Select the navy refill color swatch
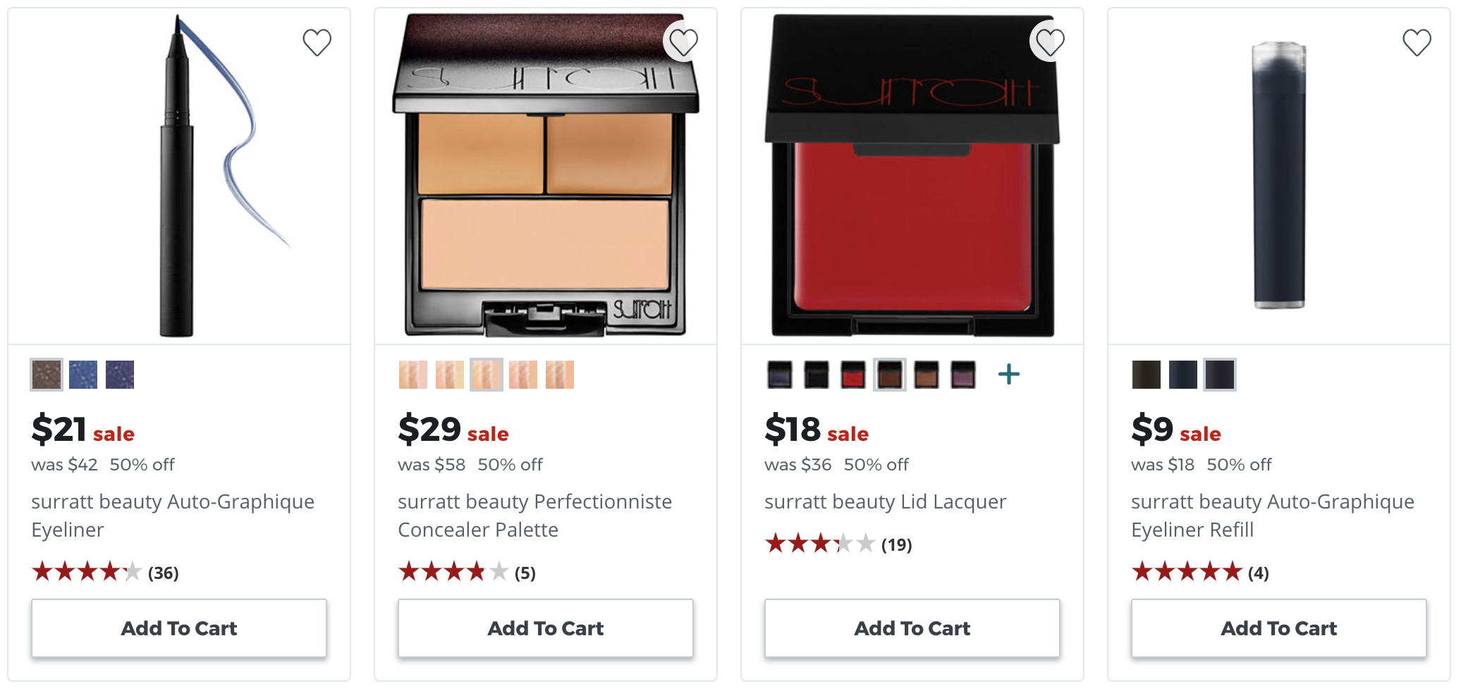1461x693 pixels. [x=1183, y=375]
